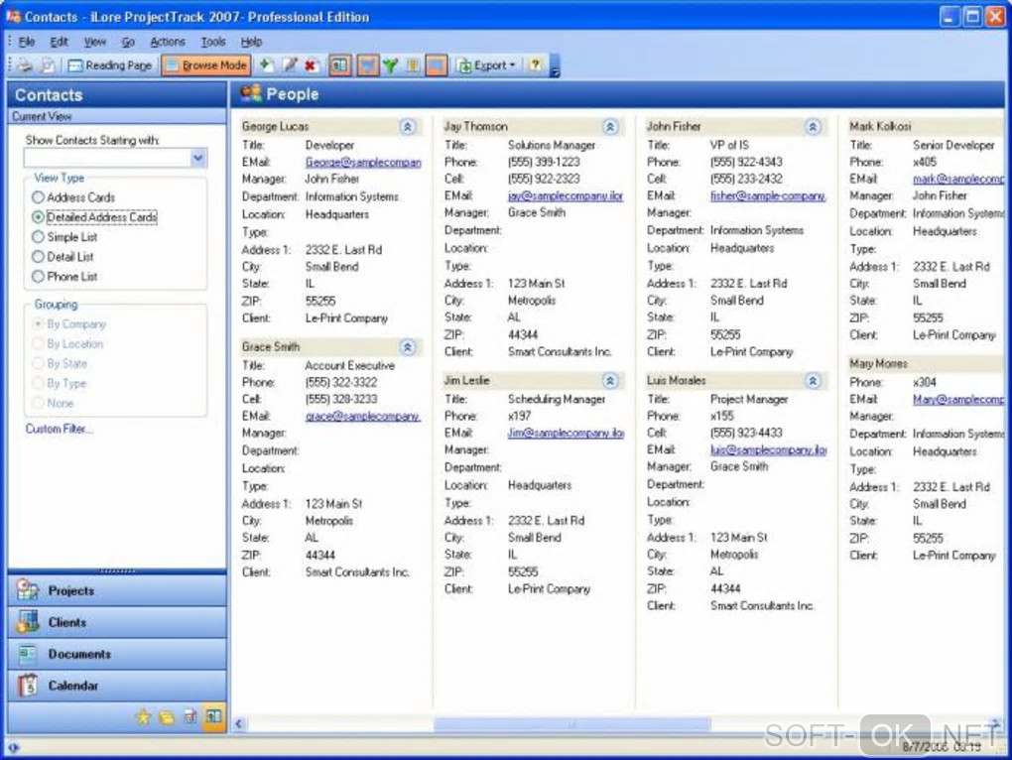Collapse the Grace Smith card

pyautogui.click(x=407, y=347)
